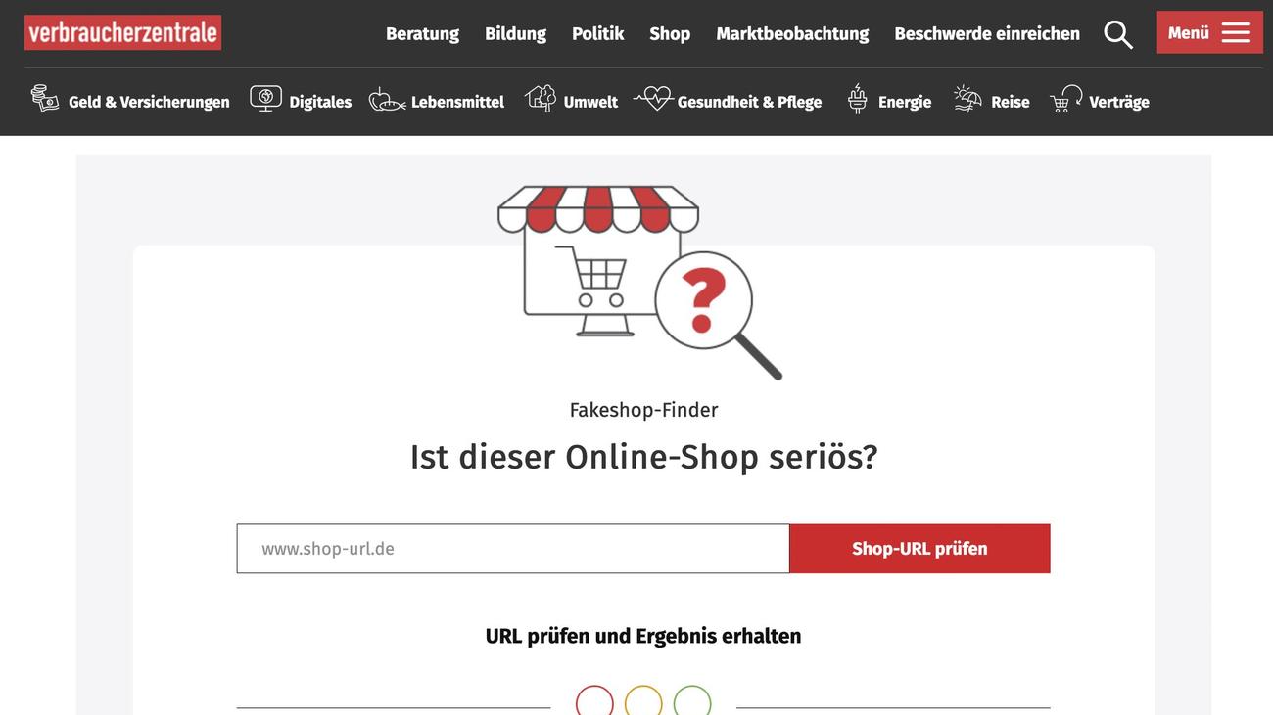
Task: Select the Energie plug icon
Action: [x=857, y=99]
